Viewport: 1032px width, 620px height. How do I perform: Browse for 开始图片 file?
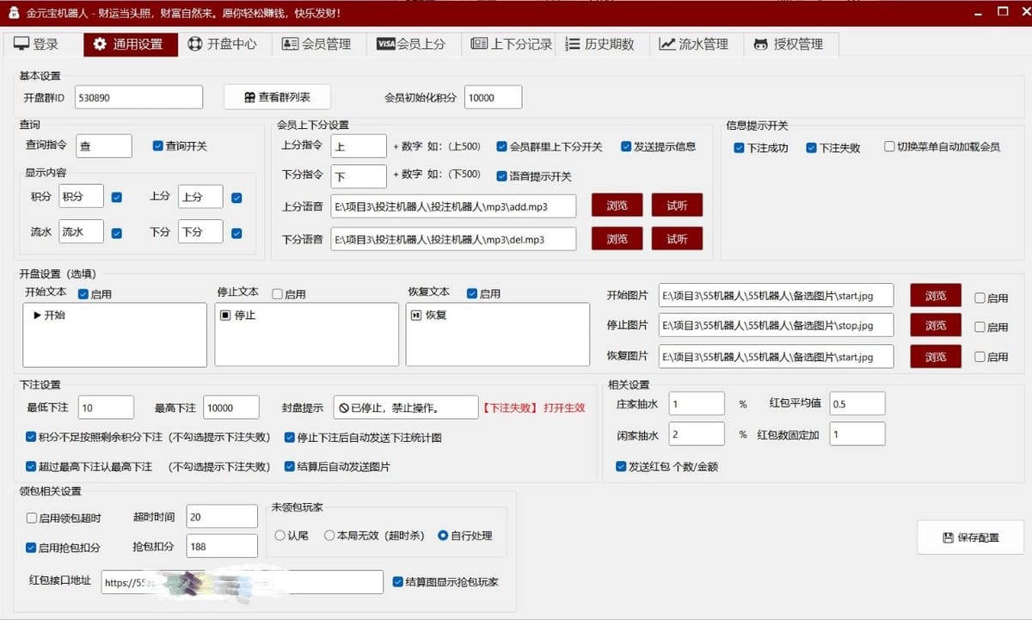[x=936, y=296]
